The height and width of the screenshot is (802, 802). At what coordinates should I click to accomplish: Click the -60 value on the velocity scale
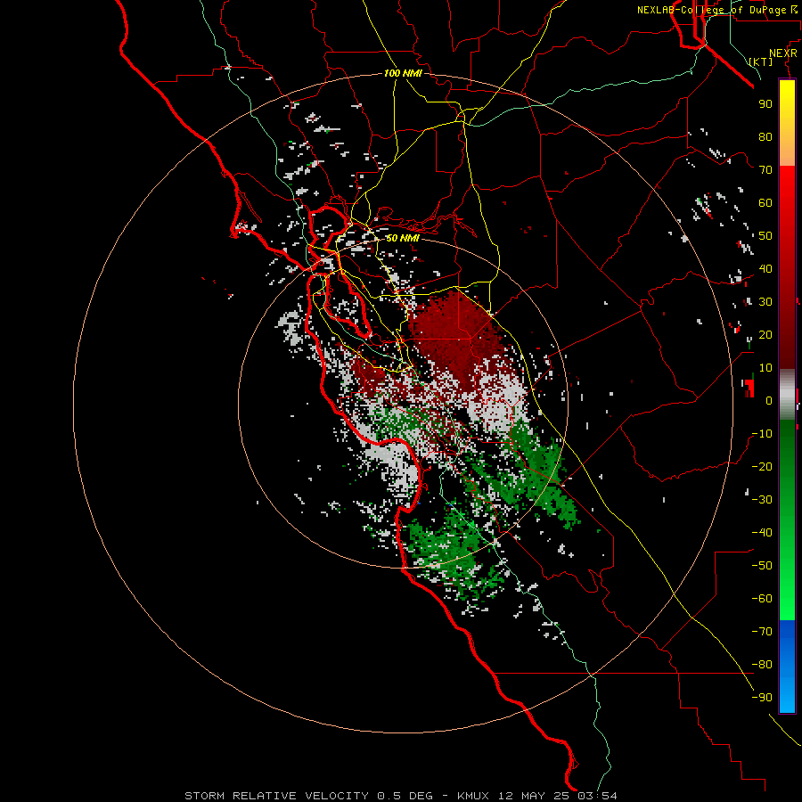click(x=762, y=599)
